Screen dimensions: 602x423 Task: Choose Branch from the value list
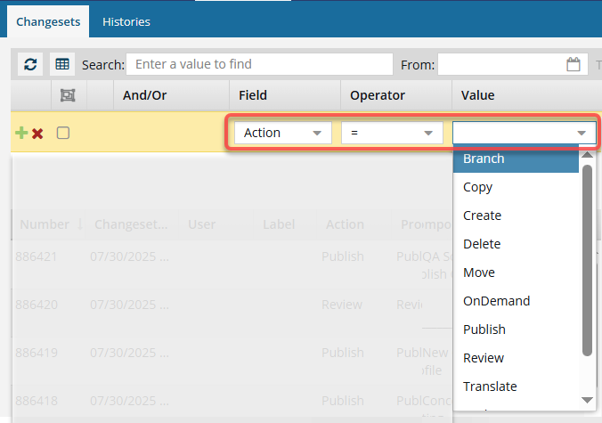click(x=484, y=159)
